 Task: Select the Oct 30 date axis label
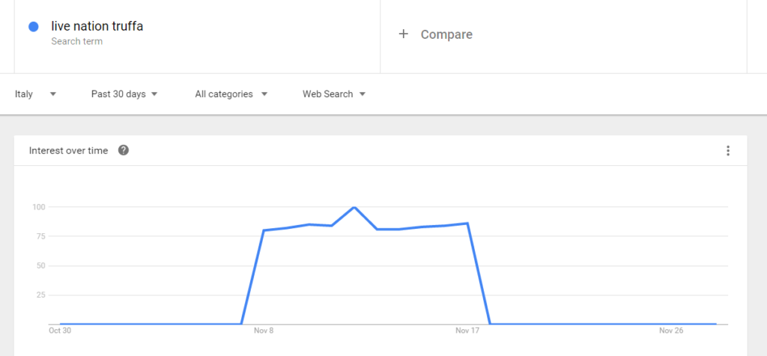(60, 331)
